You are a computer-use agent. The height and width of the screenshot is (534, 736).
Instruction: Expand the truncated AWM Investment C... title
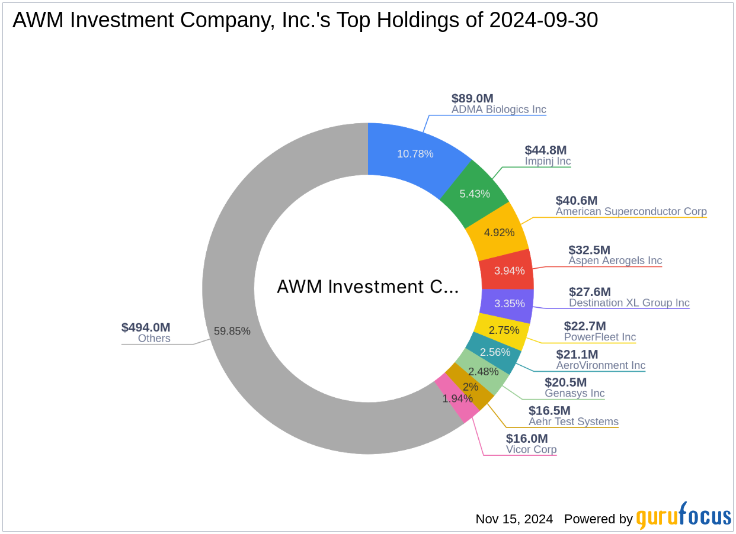tap(368, 287)
